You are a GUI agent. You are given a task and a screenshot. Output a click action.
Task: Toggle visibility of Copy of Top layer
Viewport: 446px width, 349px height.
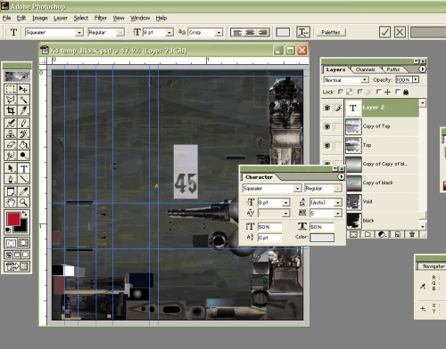click(327, 126)
